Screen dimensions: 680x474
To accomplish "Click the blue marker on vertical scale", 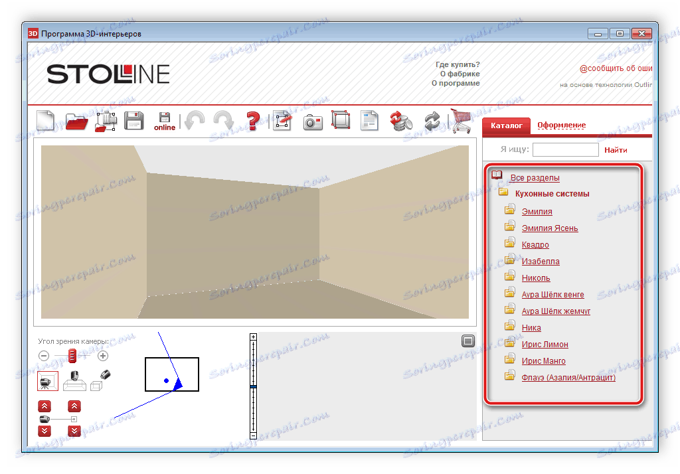I will [x=253, y=386].
